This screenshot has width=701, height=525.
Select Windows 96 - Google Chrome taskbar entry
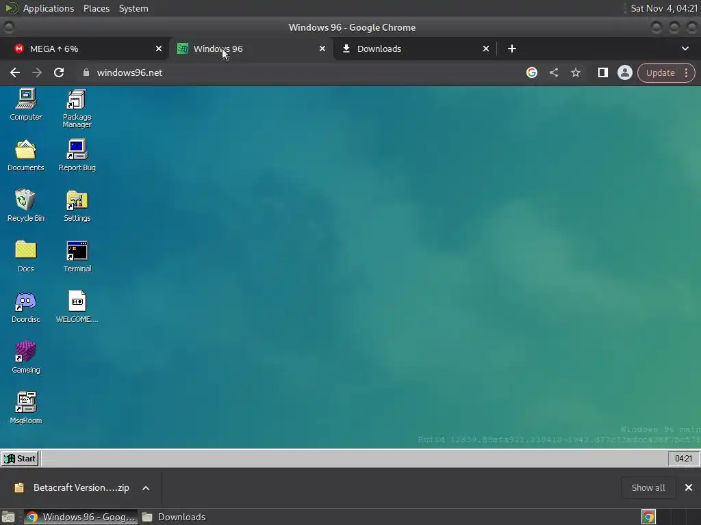tap(81, 517)
